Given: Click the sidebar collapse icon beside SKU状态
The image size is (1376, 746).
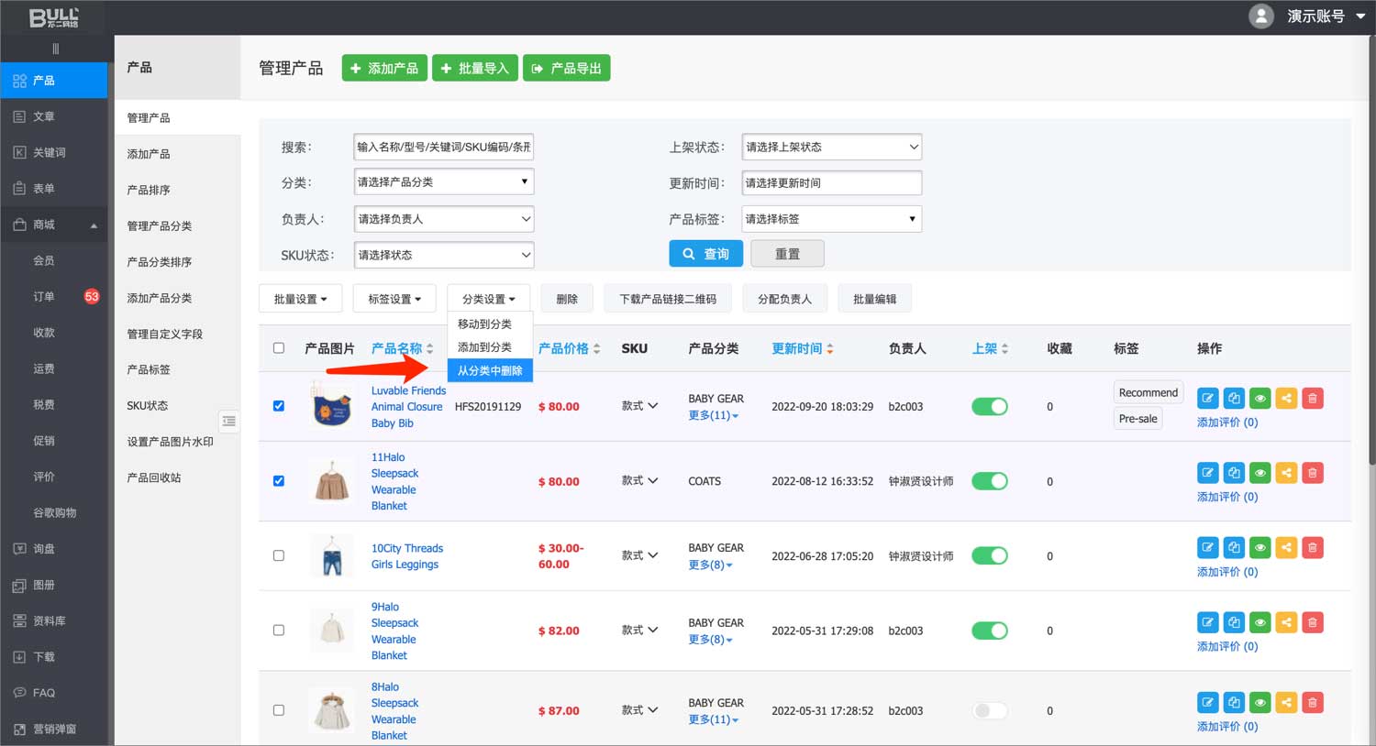Looking at the screenshot, I should [229, 422].
